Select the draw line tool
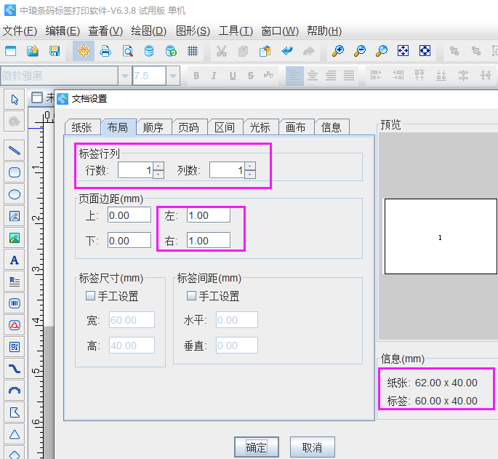 (14, 151)
